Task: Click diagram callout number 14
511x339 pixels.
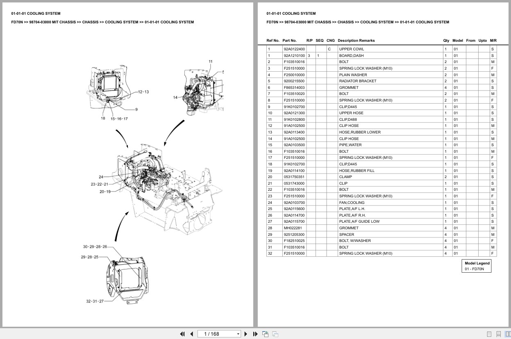Action: tap(175, 97)
